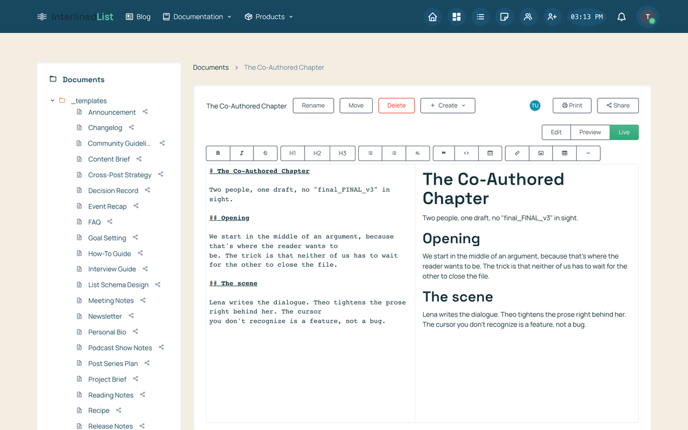Click Documents in the breadcrumb

pyautogui.click(x=210, y=67)
